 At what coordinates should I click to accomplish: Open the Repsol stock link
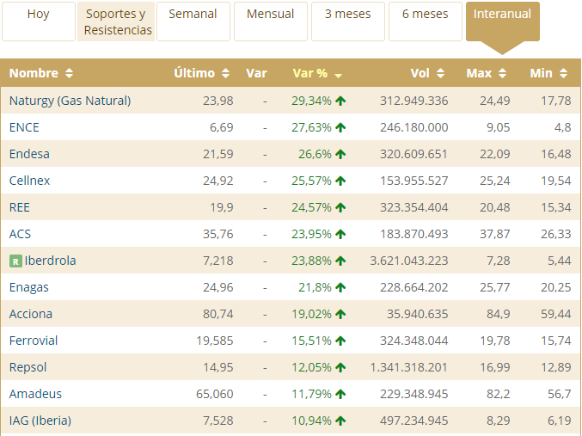[28, 367]
